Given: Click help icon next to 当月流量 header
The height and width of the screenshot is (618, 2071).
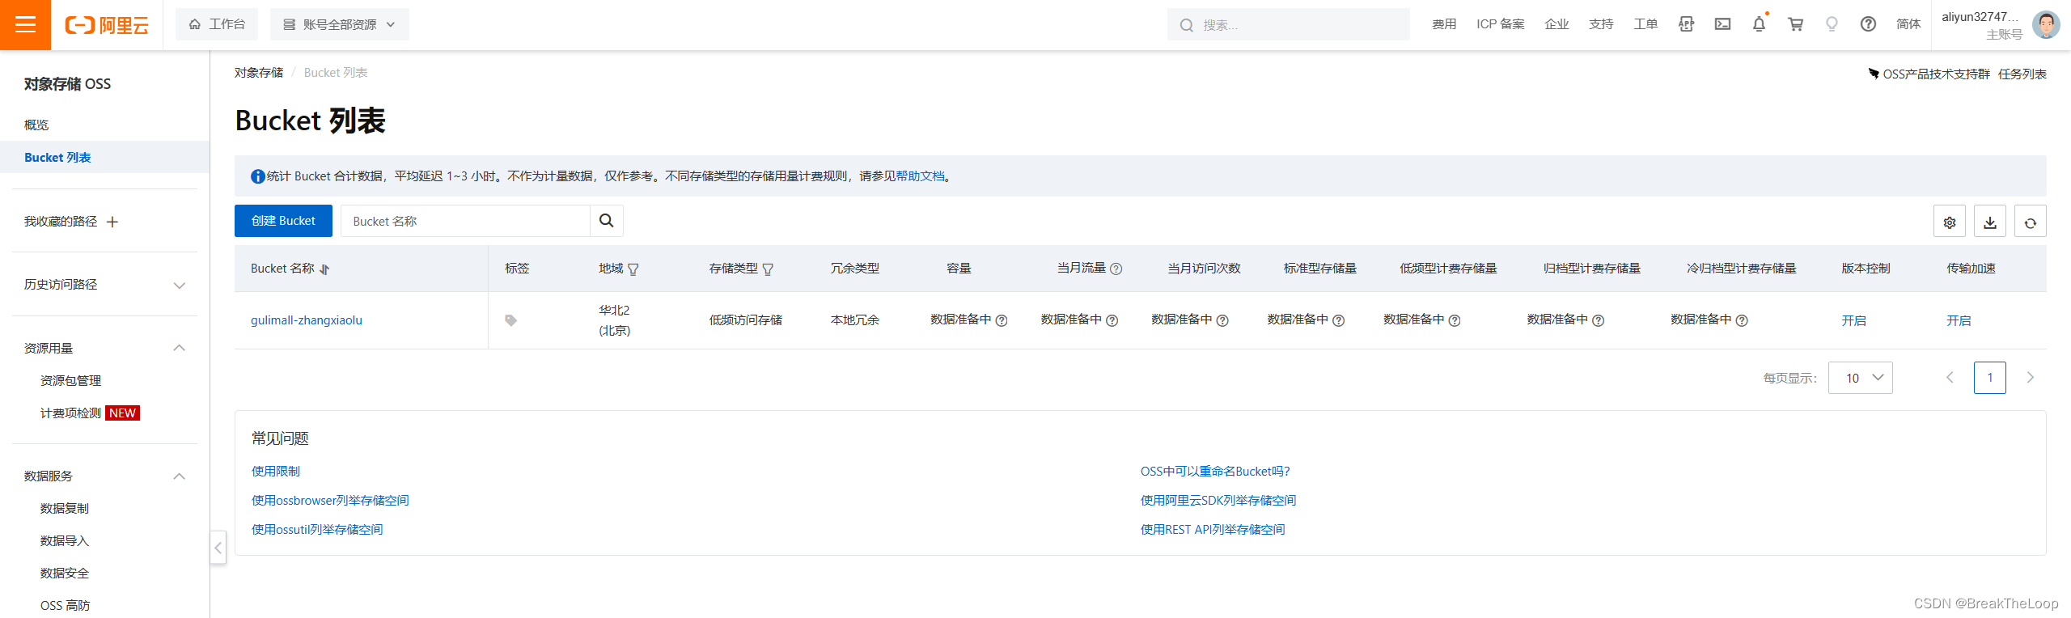Looking at the screenshot, I should pos(1116,269).
